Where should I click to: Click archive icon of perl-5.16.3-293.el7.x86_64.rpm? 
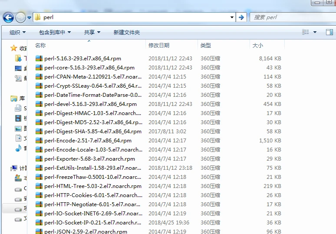pyautogui.click(x=39, y=58)
